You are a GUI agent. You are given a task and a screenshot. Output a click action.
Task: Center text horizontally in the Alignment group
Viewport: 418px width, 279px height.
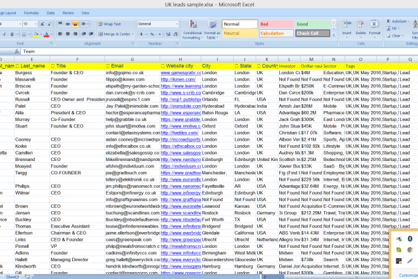68,34
